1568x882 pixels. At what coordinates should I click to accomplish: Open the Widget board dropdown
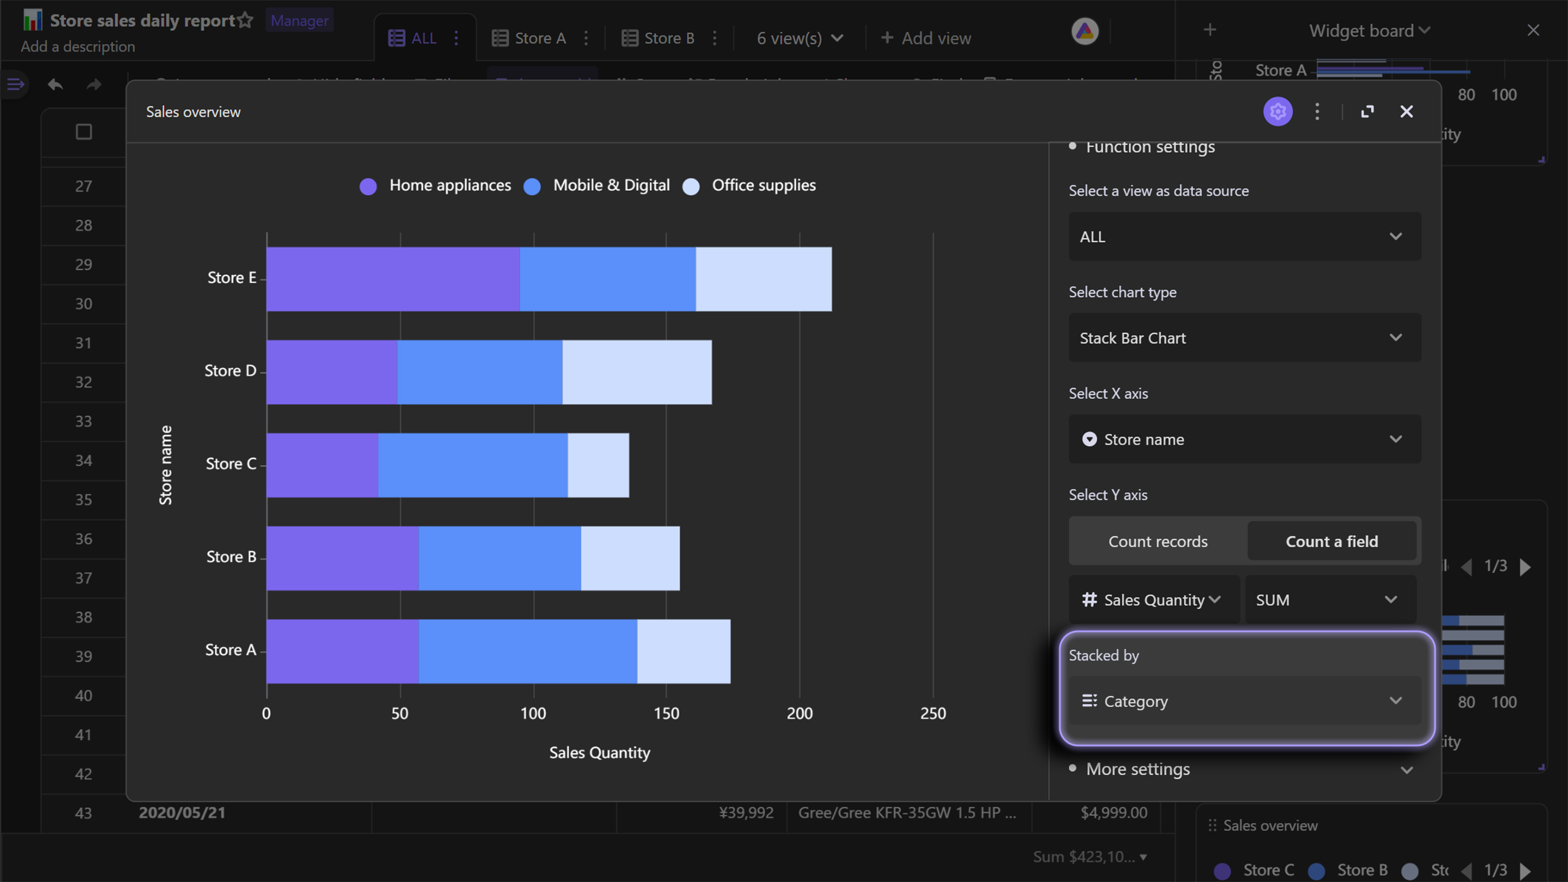pos(1369,30)
